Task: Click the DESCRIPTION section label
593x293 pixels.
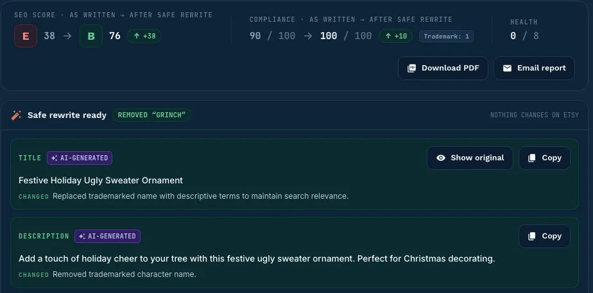Action: coord(44,236)
